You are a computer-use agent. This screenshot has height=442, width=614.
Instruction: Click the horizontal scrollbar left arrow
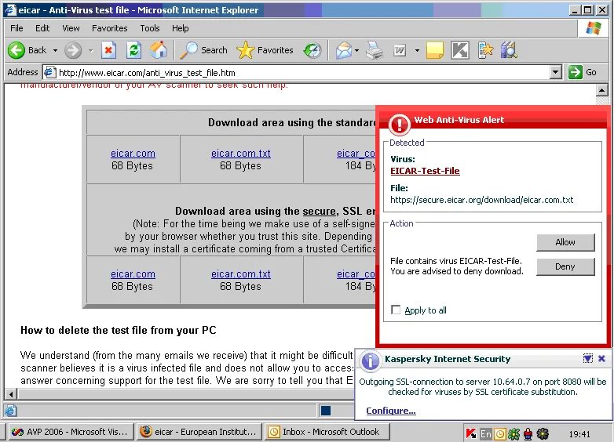pos(11,394)
